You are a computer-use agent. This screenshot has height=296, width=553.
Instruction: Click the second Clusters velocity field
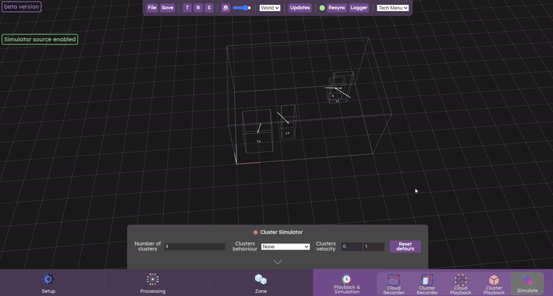click(x=374, y=247)
